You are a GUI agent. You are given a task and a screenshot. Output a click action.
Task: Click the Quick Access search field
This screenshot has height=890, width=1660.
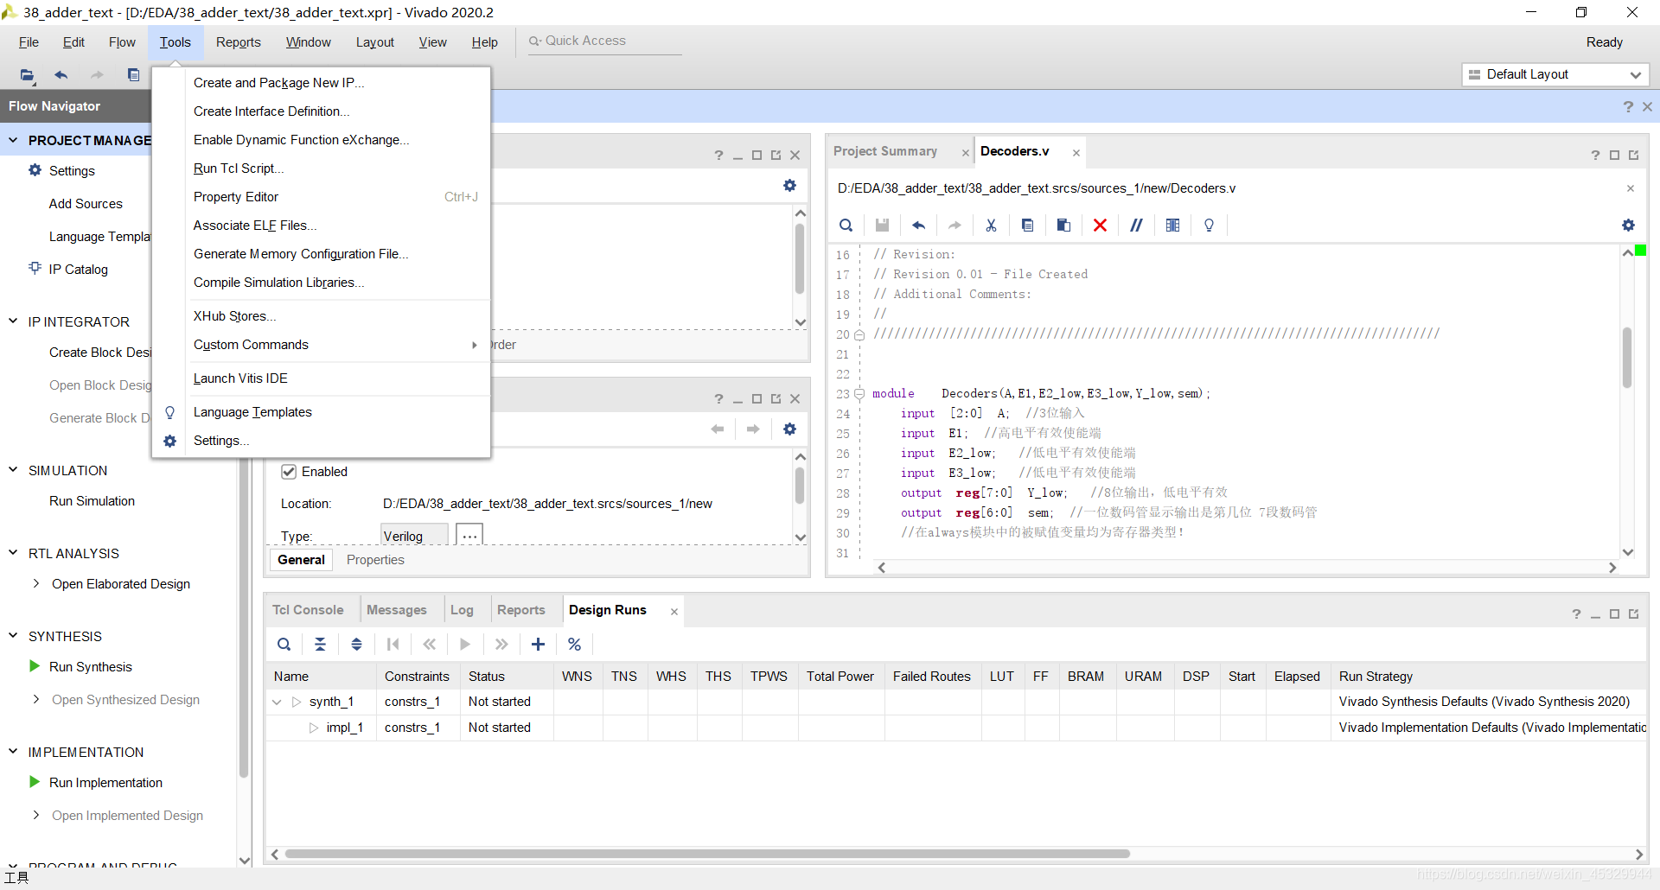coord(605,41)
